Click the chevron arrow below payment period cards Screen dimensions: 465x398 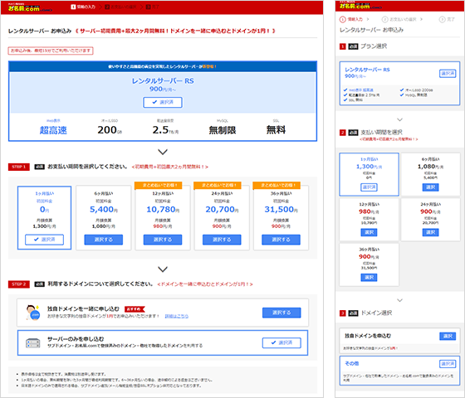pos(163,269)
